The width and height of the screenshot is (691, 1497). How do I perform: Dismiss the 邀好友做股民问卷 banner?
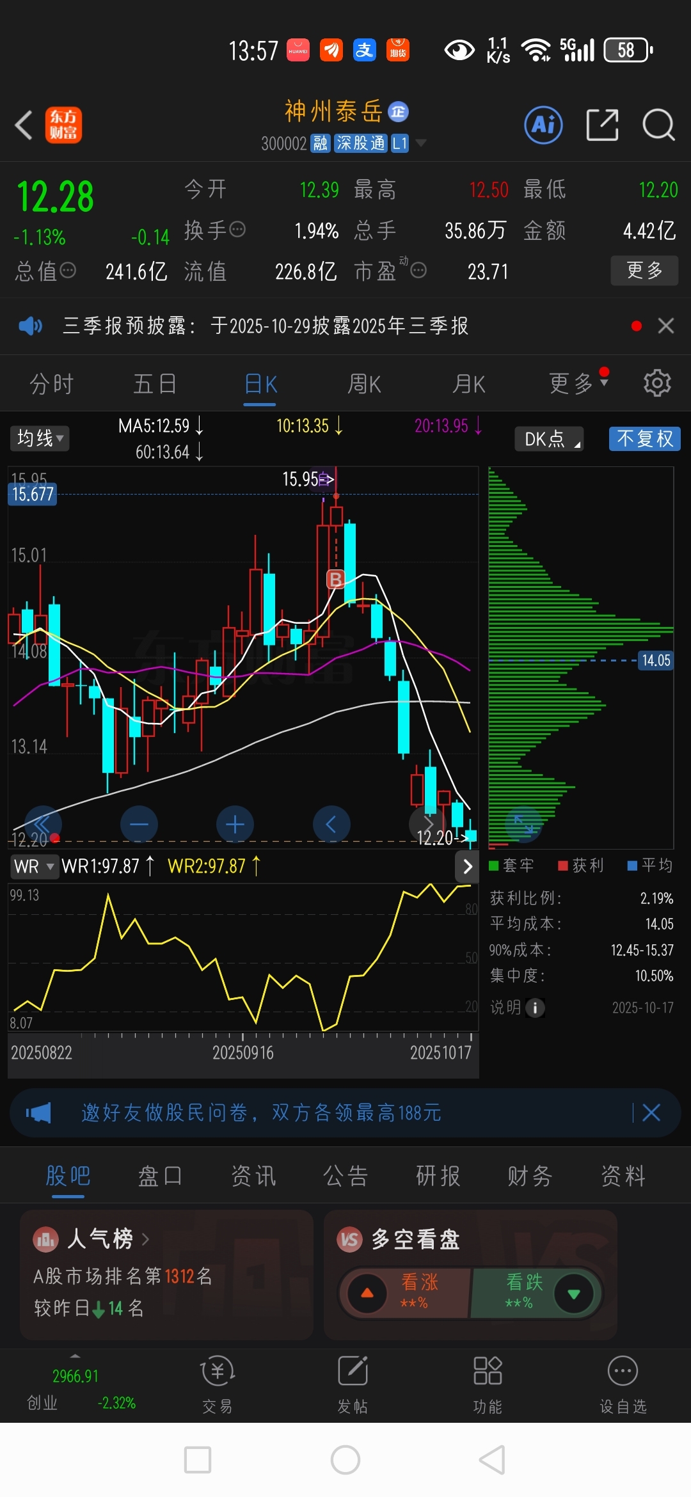click(x=651, y=1113)
